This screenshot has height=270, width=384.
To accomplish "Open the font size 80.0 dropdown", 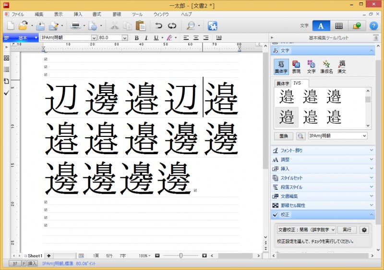I will pyautogui.click(x=125, y=37).
